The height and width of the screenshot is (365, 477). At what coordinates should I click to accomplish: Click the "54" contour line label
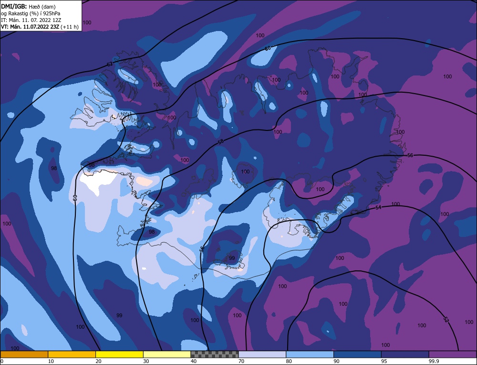(378, 207)
